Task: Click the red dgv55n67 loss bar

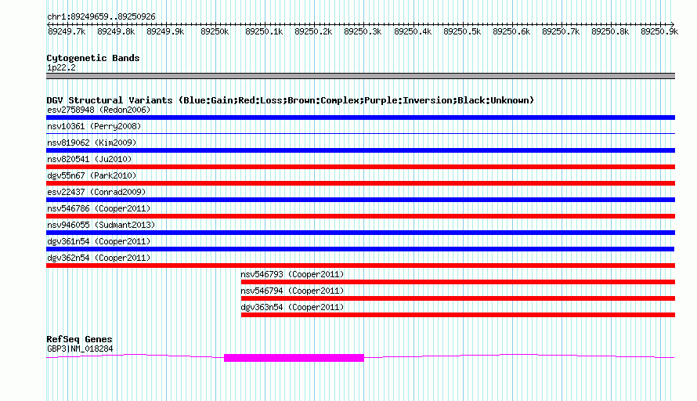Action: (x=360, y=183)
